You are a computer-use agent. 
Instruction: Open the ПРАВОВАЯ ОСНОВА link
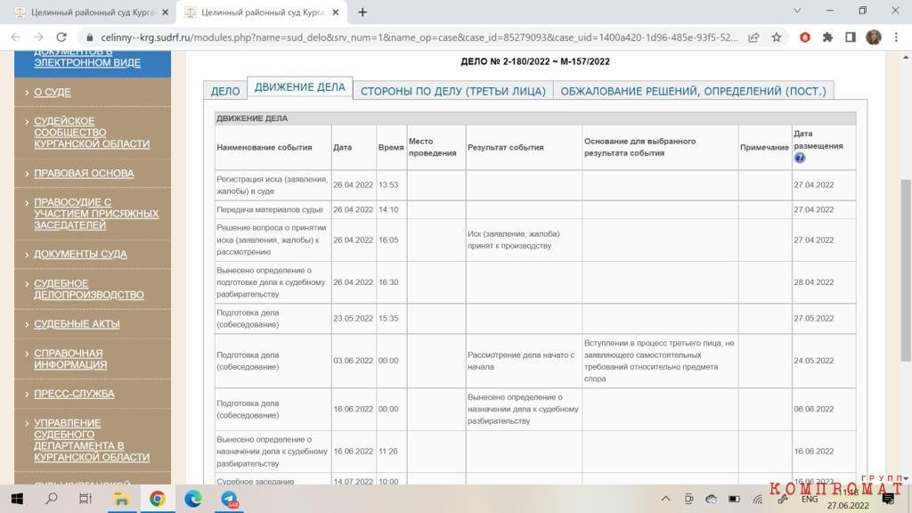coord(84,174)
